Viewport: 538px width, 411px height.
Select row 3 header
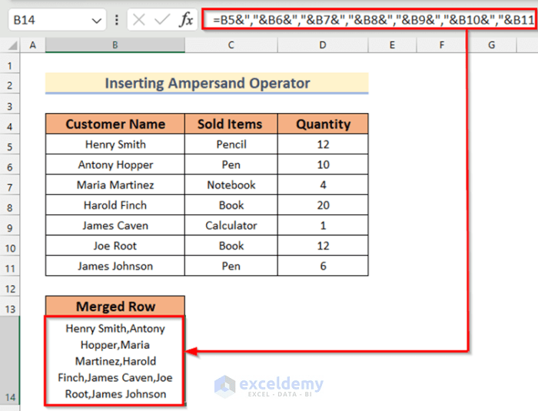(x=9, y=104)
